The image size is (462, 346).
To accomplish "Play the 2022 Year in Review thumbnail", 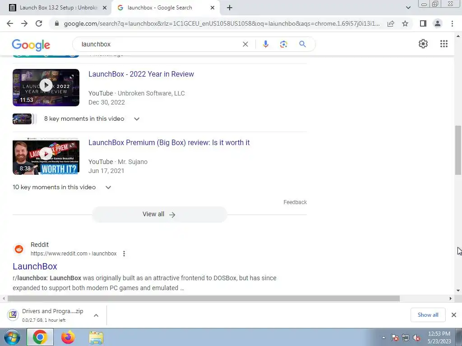I will click(46, 88).
